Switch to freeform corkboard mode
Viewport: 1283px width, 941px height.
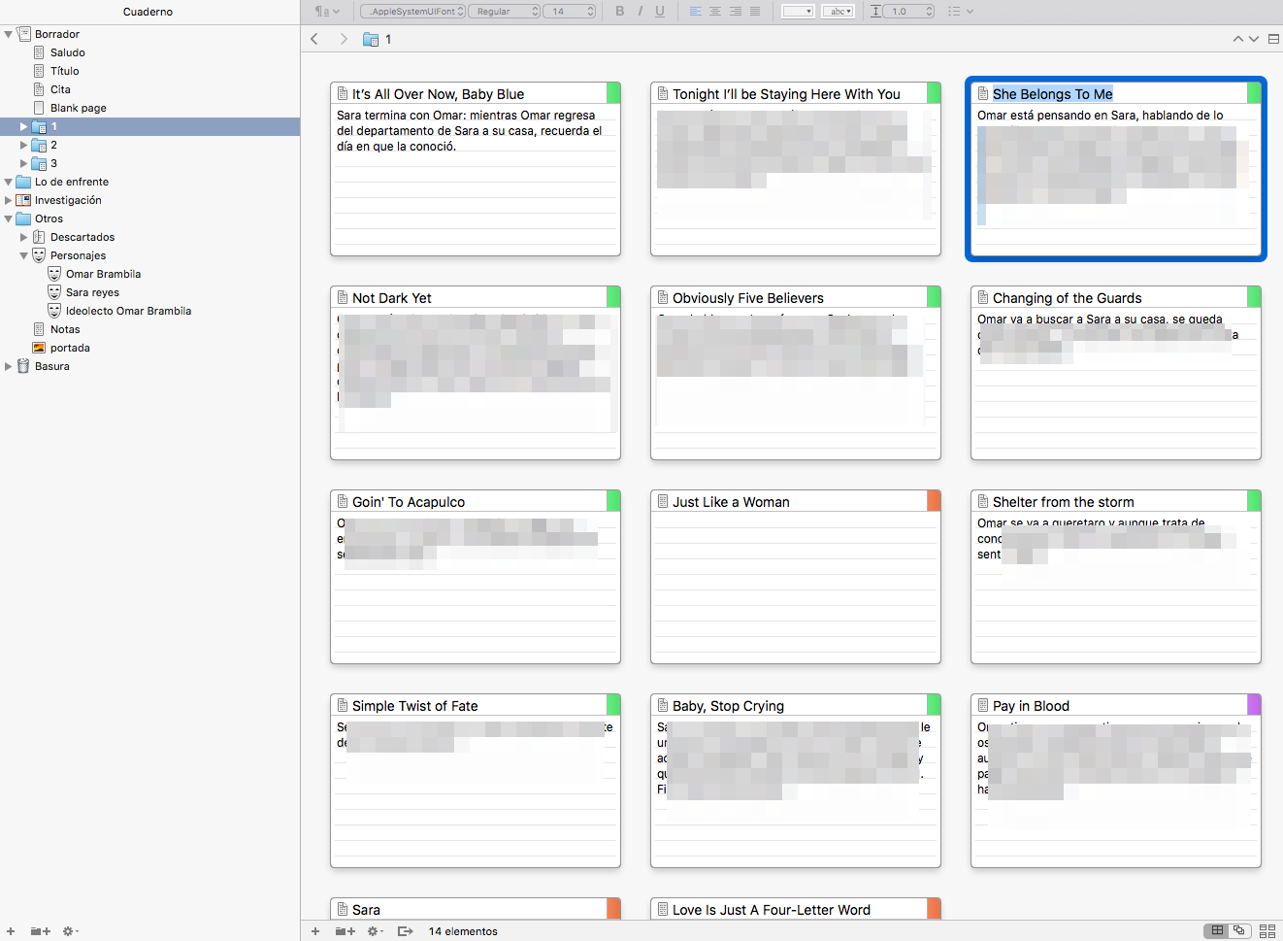pos(1239,930)
